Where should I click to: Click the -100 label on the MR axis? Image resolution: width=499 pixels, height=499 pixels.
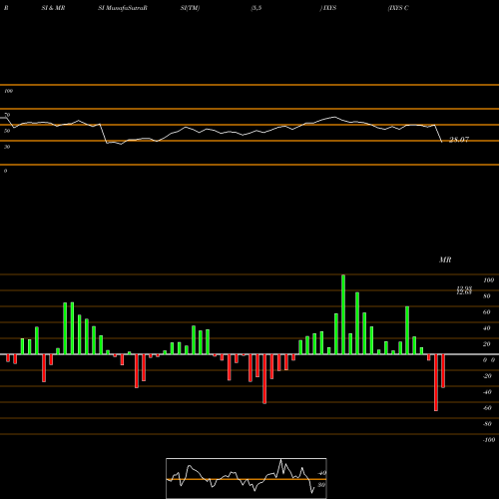click(489, 440)
